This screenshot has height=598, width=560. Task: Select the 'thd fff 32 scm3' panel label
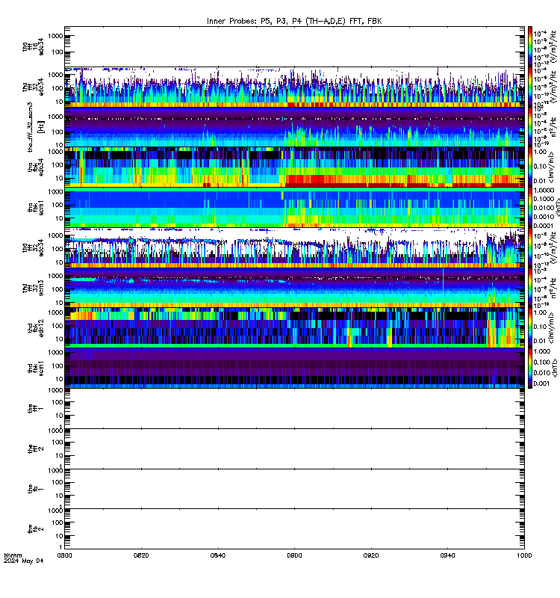33,289
